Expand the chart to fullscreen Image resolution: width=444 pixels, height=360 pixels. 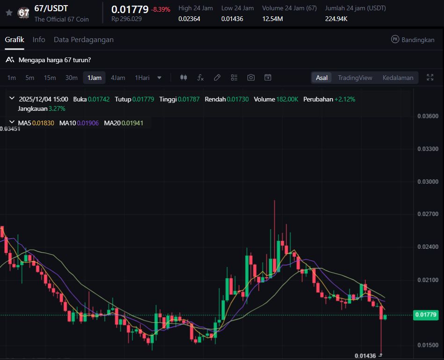pyautogui.click(x=430, y=78)
